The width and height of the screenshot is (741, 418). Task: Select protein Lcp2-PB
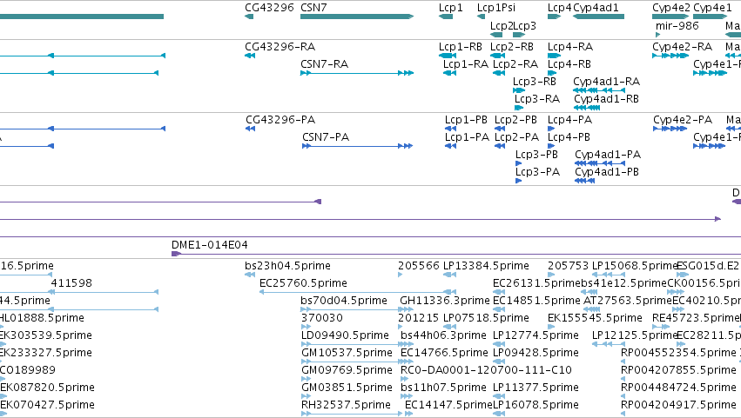[515, 120]
